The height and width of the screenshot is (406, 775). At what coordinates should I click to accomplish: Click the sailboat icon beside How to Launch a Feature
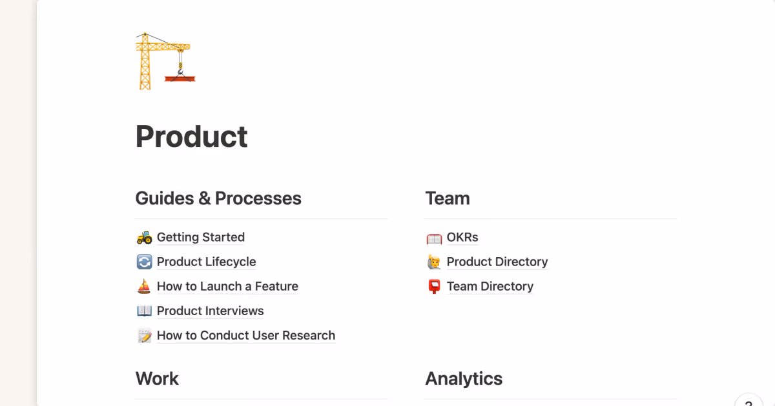coord(144,286)
